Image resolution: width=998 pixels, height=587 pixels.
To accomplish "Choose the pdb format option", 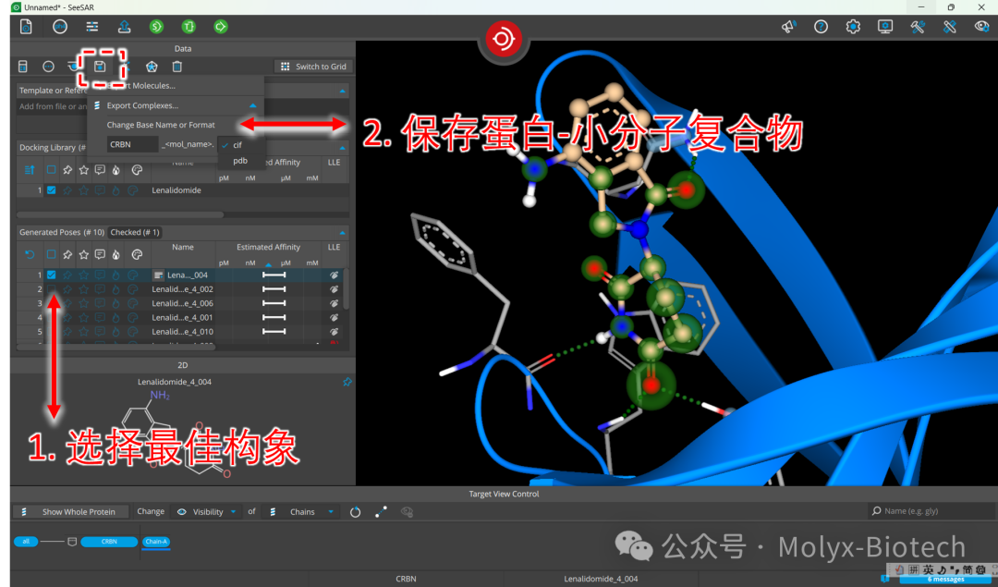I will (242, 161).
